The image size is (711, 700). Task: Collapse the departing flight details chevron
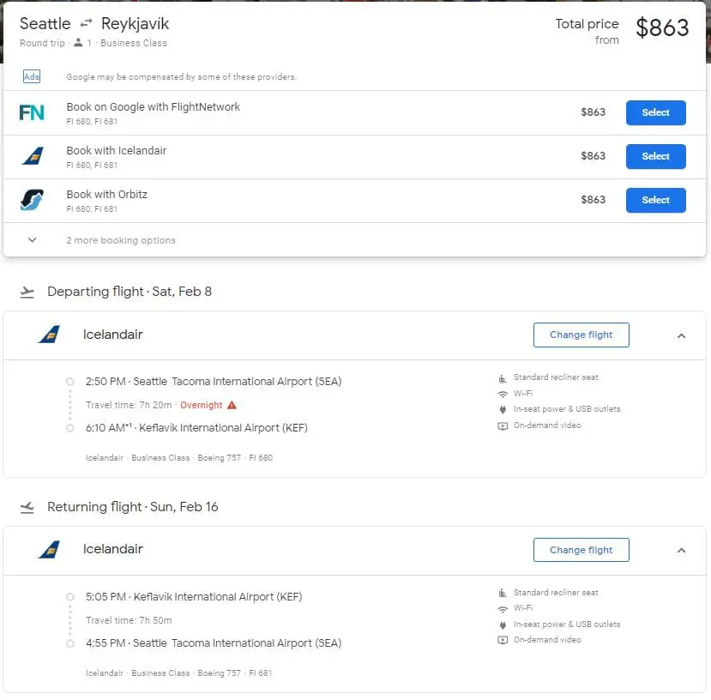click(681, 335)
